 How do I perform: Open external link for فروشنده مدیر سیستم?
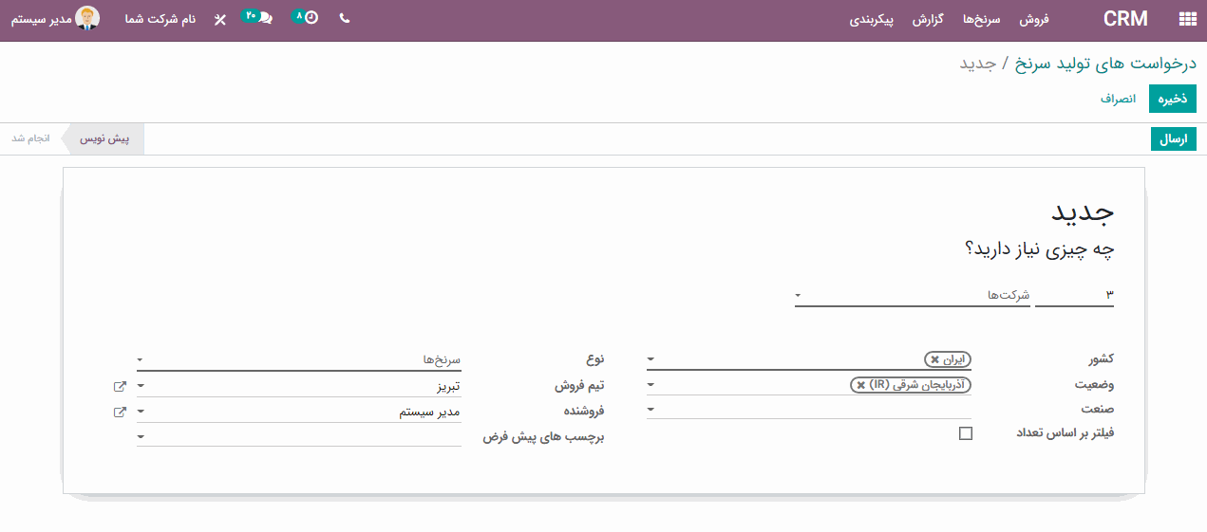coord(120,413)
